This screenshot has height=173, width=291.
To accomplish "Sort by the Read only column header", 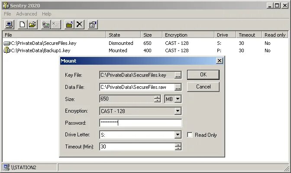I will click(275, 35).
